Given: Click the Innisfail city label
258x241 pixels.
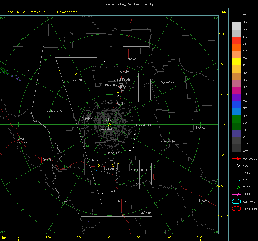Looking at the screenshot, I should tap(116, 104).
